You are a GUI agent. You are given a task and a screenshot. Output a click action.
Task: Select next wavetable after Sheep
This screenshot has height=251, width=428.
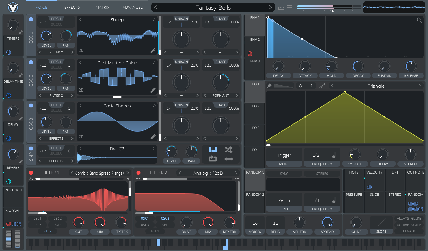coord(154,19)
